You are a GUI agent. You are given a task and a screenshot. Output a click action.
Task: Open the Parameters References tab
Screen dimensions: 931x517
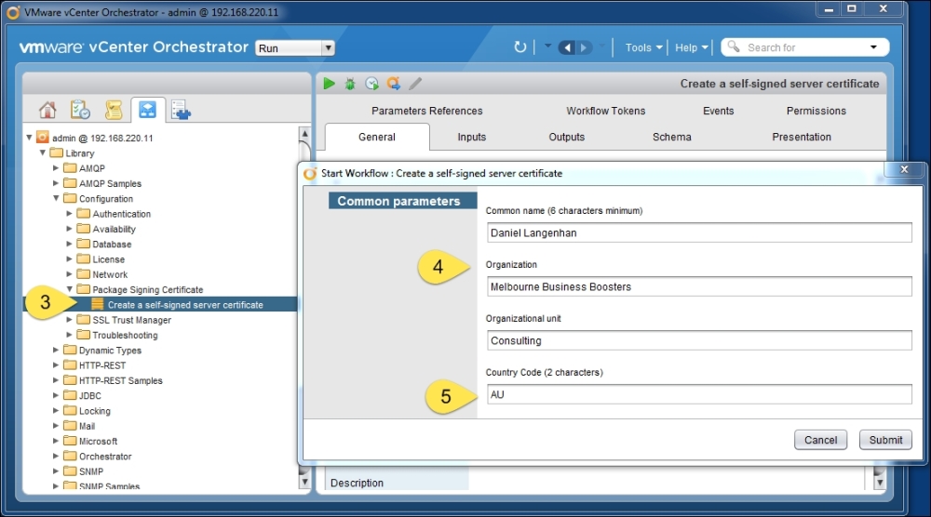click(x=427, y=111)
